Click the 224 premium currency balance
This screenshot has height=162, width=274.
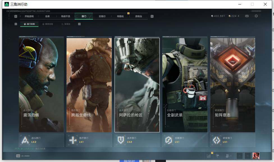(x=232, y=16)
